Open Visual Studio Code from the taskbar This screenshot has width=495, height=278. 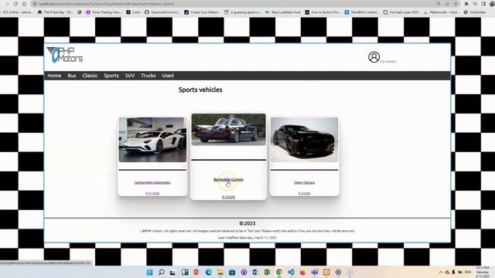click(291, 272)
